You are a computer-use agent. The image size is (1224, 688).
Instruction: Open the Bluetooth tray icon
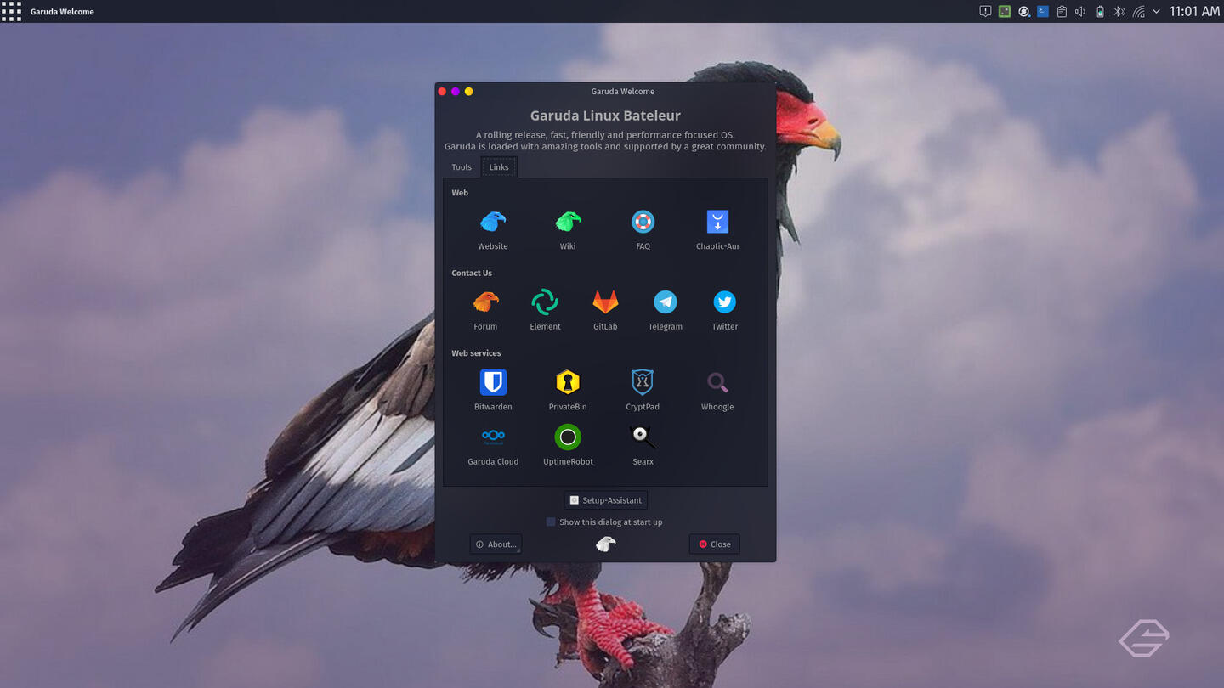point(1119,12)
